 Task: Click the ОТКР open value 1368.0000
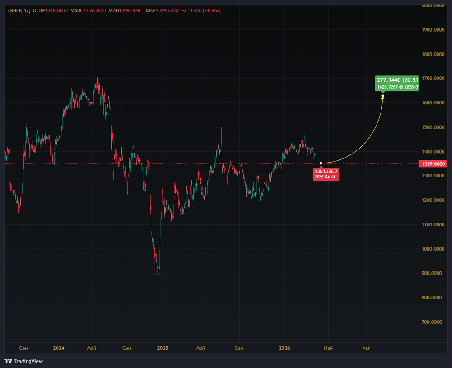tap(57, 10)
